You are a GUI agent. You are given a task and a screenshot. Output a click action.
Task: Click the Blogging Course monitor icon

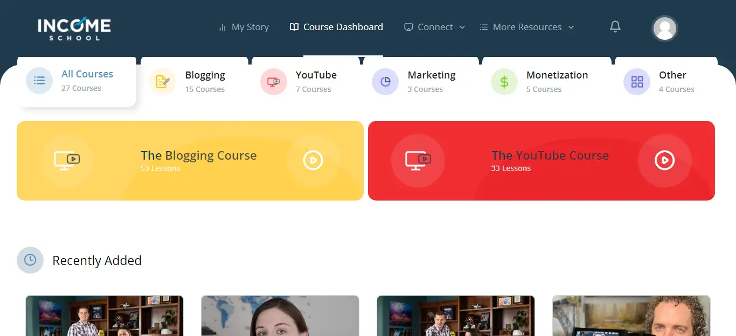pyautogui.click(x=67, y=160)
